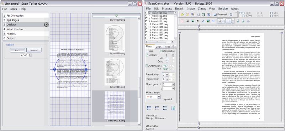The image size is (286, 131).
Task: Check the Art checkbox under the L column
Action: click(167, 58)
